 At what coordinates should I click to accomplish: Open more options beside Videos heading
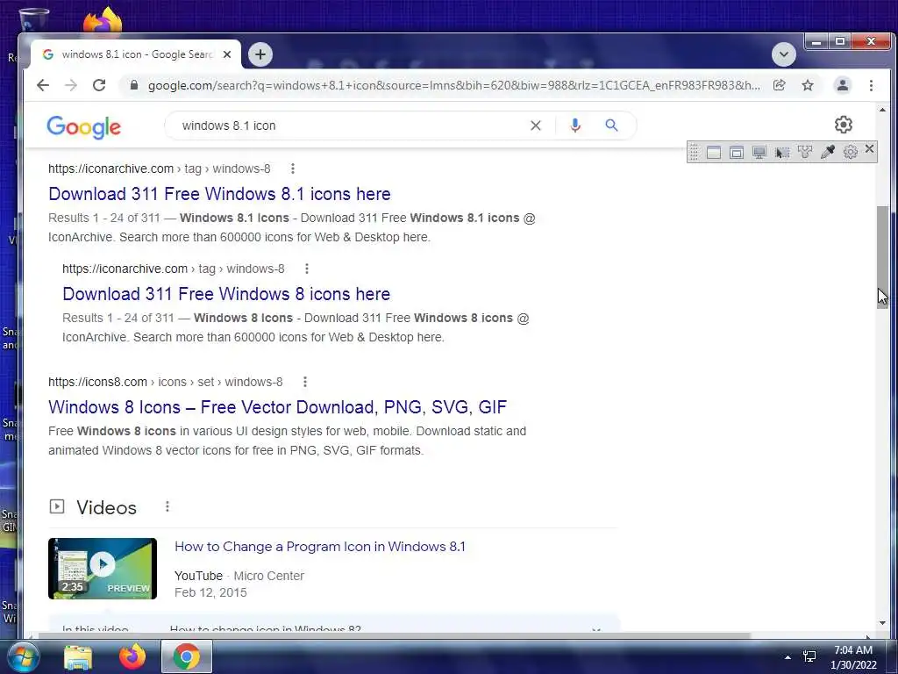(x=167, y=506)
